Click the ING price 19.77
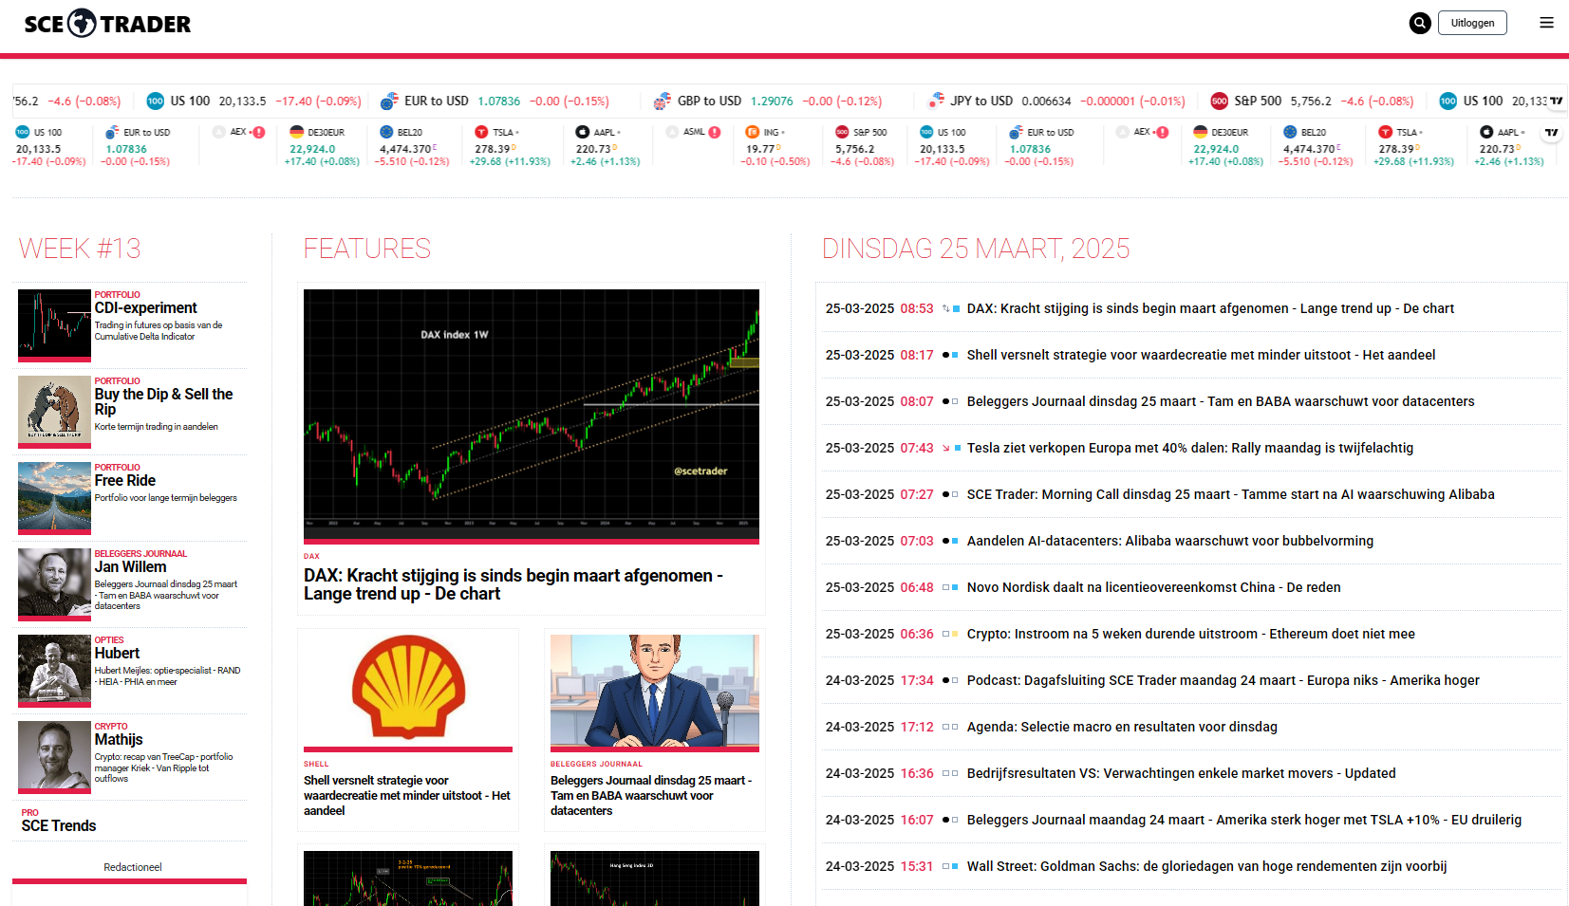The height and width of the screenshot is (906, 1569). (760, 149)
